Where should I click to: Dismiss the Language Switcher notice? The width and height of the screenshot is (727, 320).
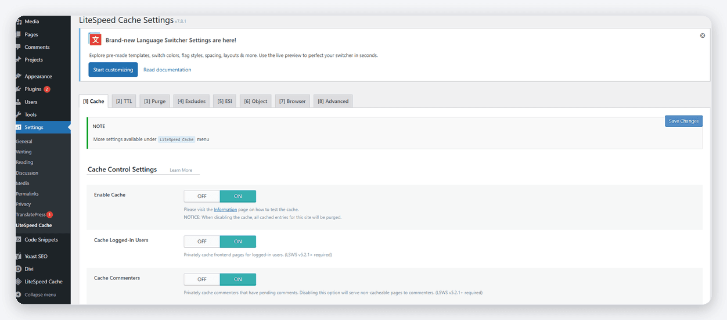coord(703,35)
